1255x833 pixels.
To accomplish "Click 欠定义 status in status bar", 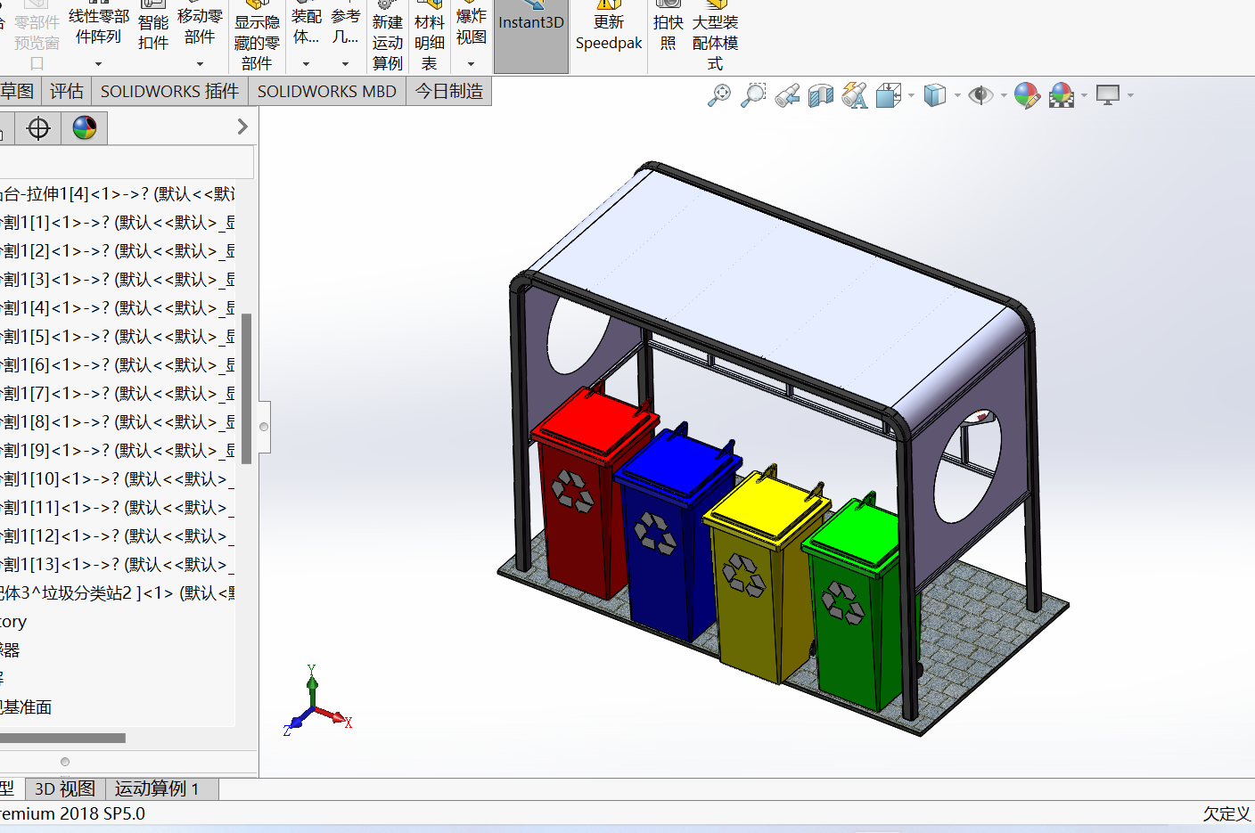I will (x=1226, y=813).
